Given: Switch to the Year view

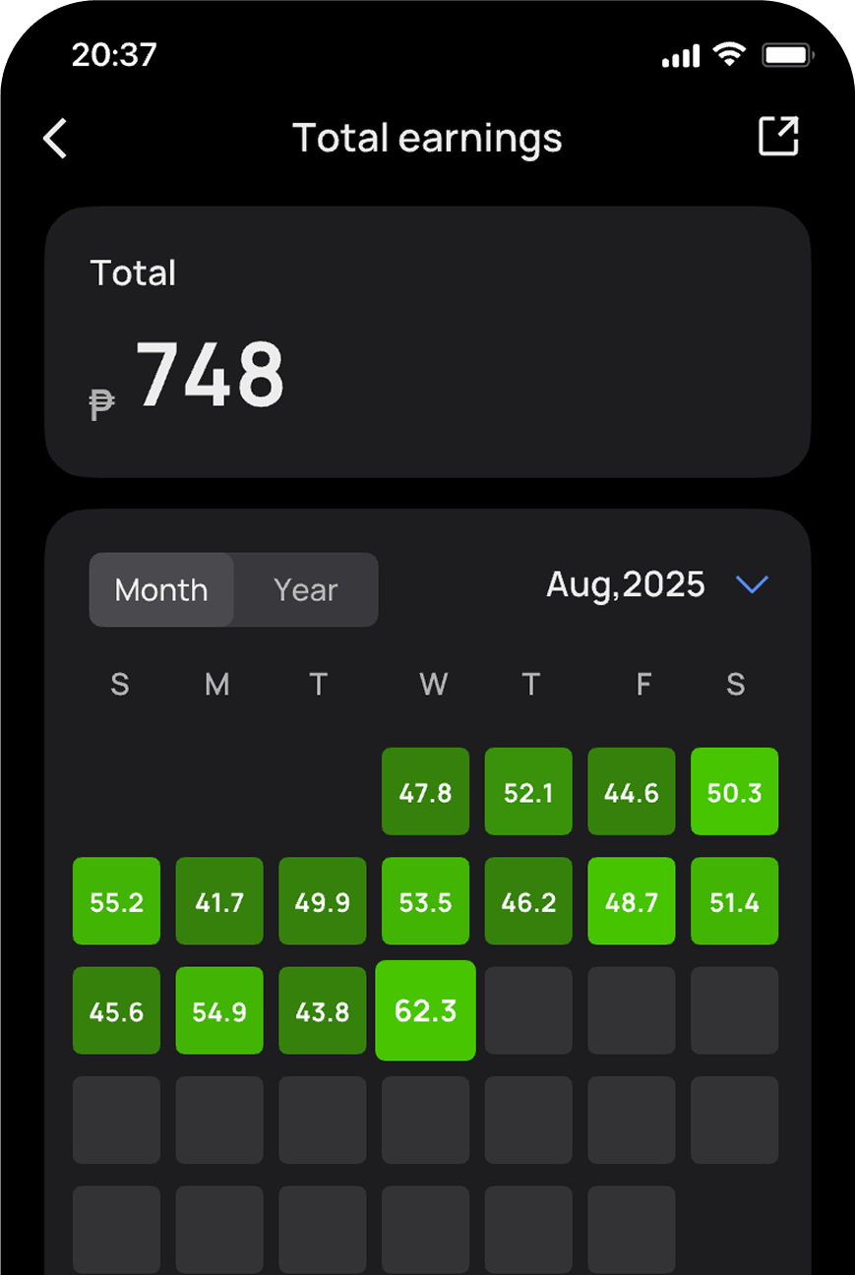Looking at the screenshot, I should [305, 590].
